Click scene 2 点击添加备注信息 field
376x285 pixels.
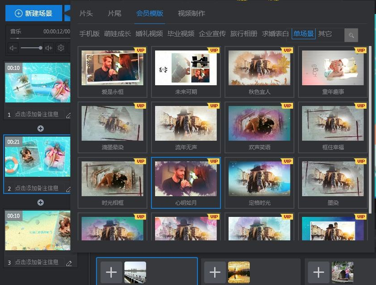pyautogui.click(x=37, y=188)
